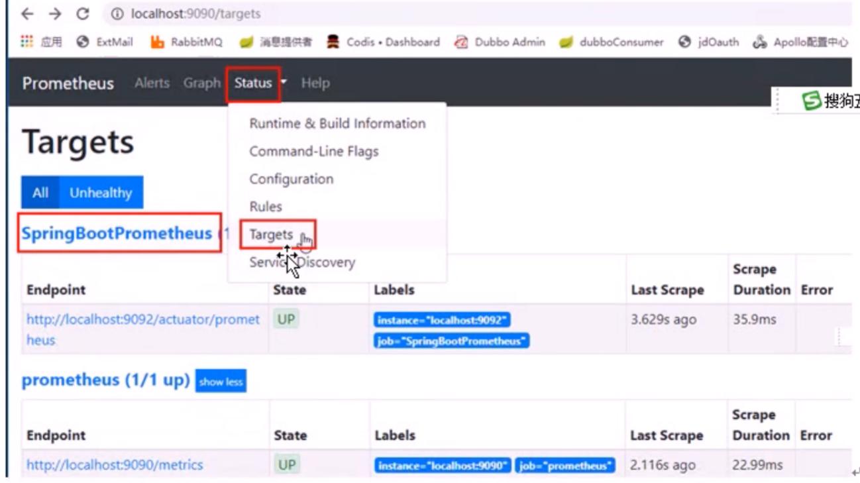Viewport: 860px width, 483px height.
Task: Go back with browser back arrow
Action: pos(27,14)
